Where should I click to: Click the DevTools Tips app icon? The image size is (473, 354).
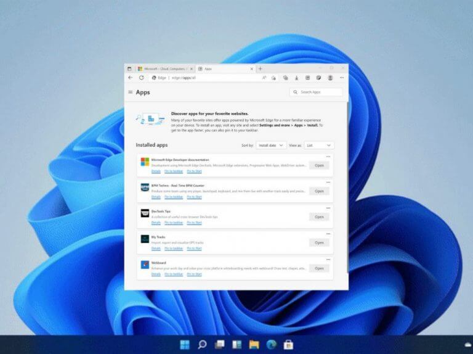145,213
